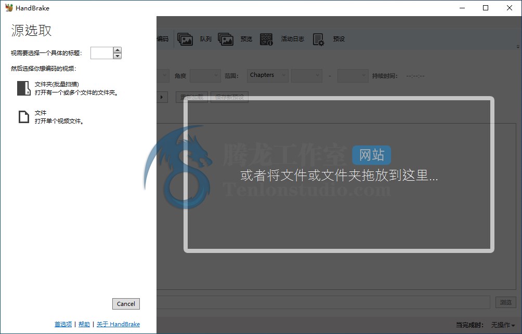Click the presets (预设) gear document icon

click(319, 39)
